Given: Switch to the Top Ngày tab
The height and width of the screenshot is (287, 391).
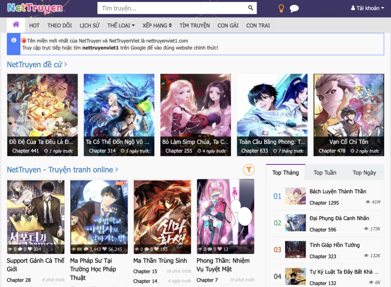Looking at the screenshot, I should (x=364, y=173).
